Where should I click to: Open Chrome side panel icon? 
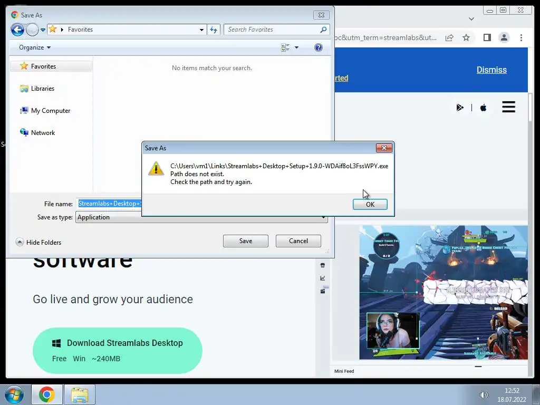(487, 37)
